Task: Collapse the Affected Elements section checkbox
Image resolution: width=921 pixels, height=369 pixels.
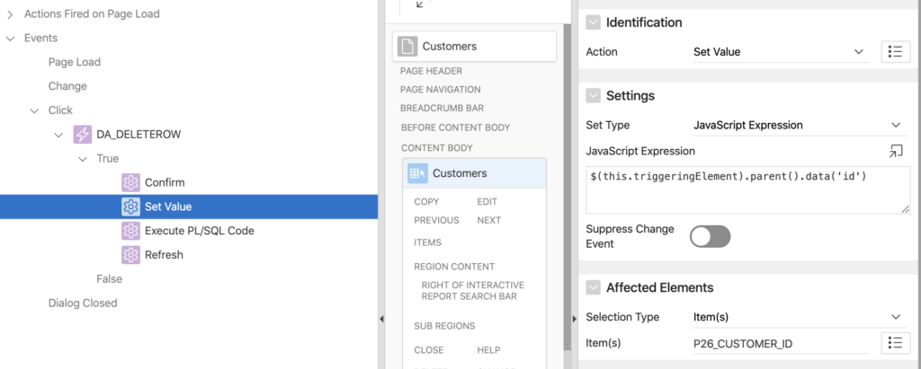Action: (594, 287)
